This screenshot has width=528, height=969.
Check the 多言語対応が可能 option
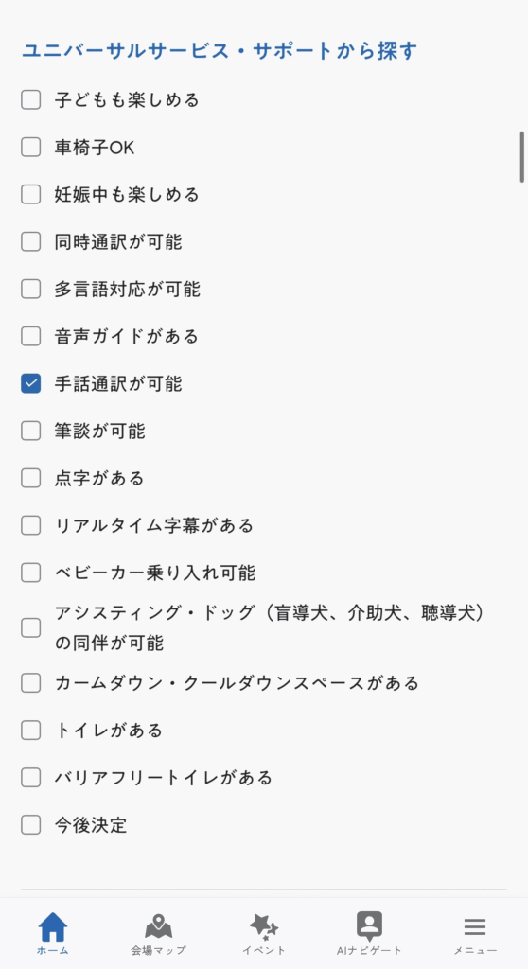click(31, 289)
